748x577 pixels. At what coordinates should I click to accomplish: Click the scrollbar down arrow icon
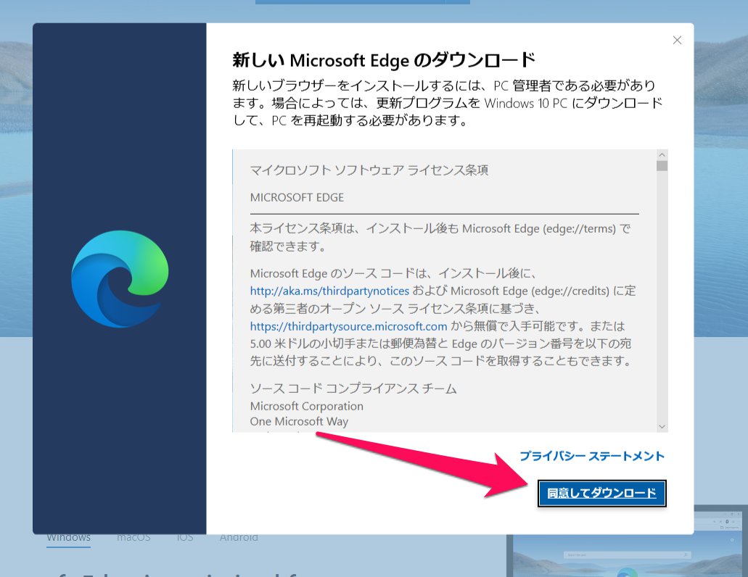pyautogui.click(x=661, y=426)
